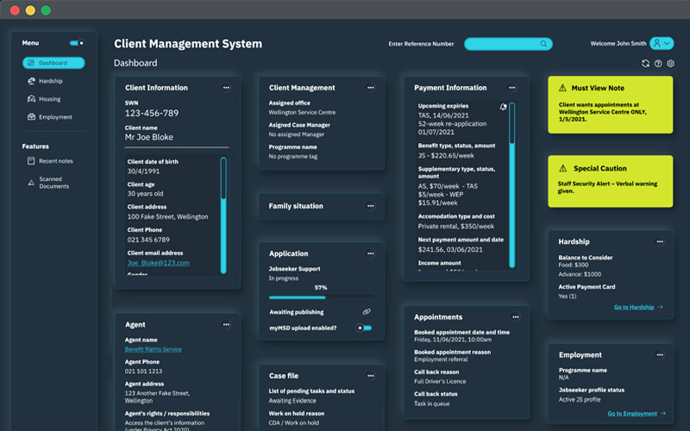
Task: Open Employment card options menu
Action: pyautogui.click(x=660, y=354)
